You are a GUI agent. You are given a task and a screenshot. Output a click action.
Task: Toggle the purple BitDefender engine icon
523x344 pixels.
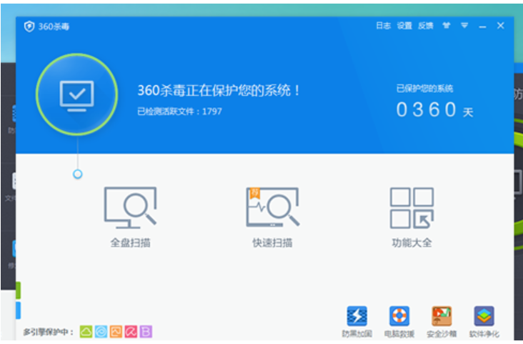point(146,332)
